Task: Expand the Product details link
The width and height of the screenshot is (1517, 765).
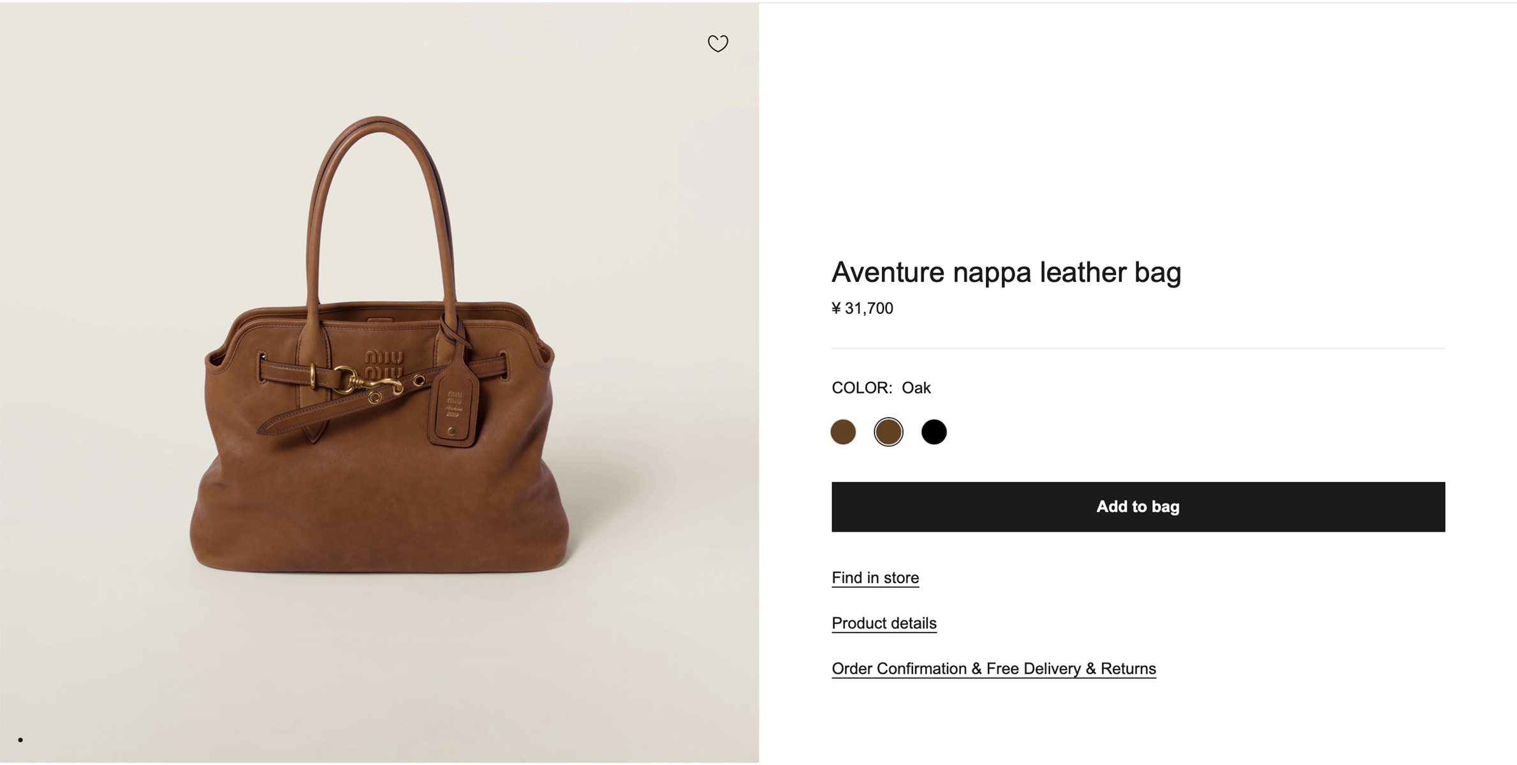Action: (884, 623)
